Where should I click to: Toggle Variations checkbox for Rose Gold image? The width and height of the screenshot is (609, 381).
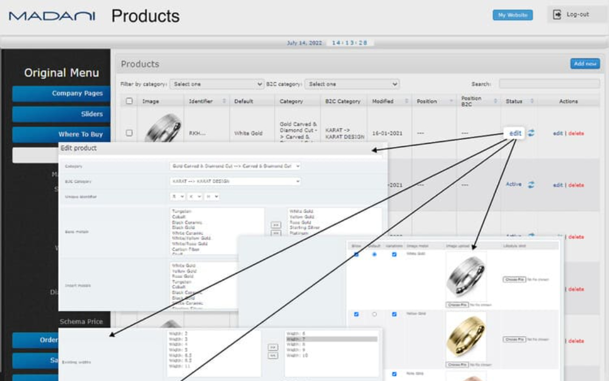[x=394, y=374]
